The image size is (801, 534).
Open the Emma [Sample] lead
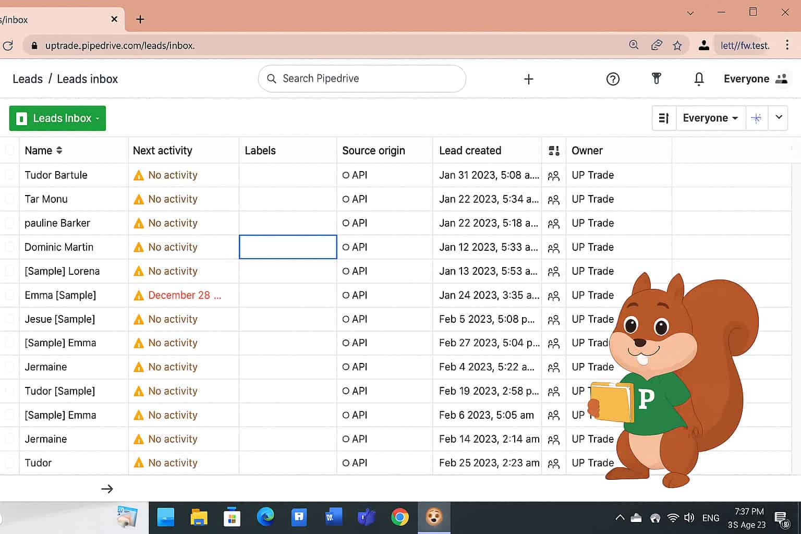click(x=60, y=295)
